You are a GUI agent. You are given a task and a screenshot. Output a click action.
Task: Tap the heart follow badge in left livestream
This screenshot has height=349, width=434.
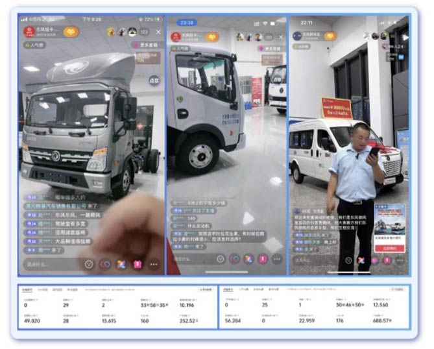pos(70,32)
